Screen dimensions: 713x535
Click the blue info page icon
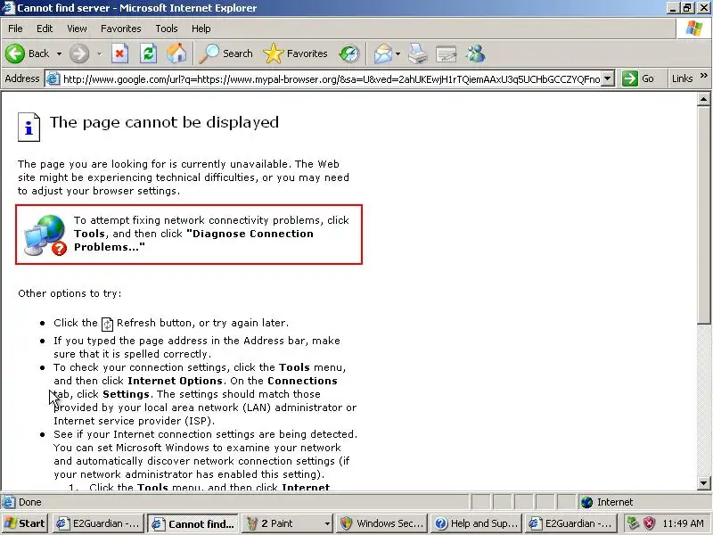click(x=29, y=127)
